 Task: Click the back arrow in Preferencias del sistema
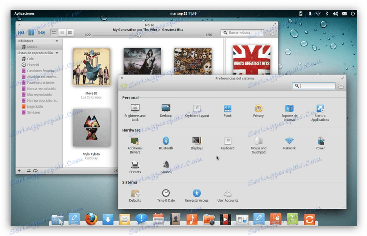124,86
